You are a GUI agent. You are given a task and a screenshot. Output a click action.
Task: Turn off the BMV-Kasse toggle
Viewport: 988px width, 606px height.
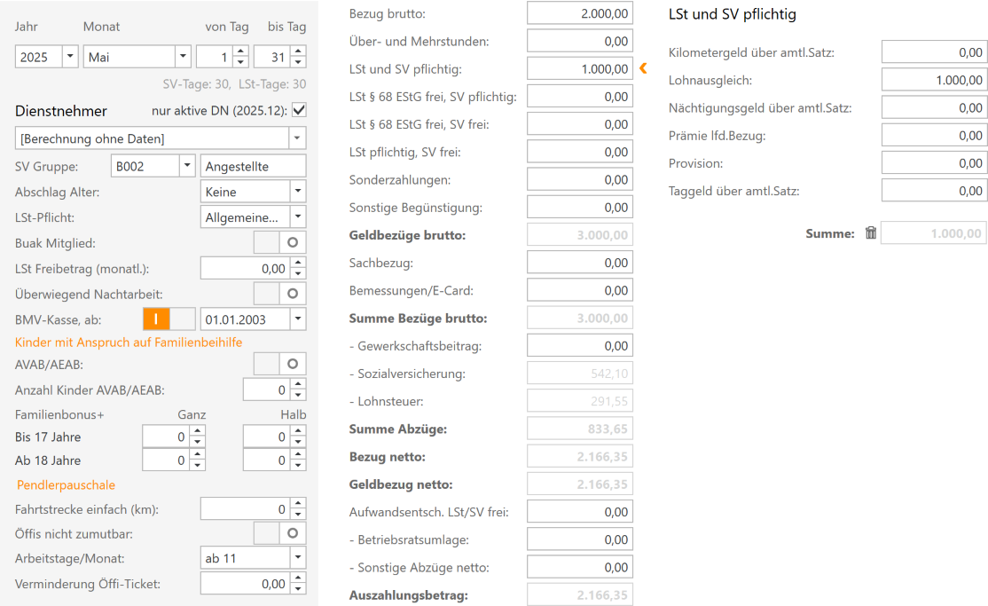coord(169,319)
